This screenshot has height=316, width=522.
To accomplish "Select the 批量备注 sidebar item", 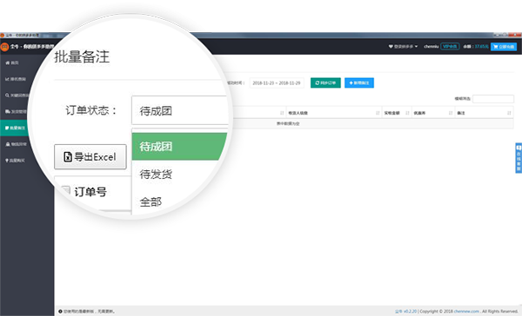I will tap(15, 128).
